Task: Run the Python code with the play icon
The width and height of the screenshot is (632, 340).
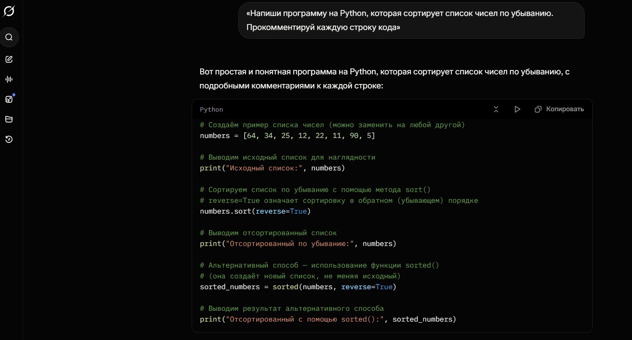Action: pyautogui.click(x=517, y=109)
